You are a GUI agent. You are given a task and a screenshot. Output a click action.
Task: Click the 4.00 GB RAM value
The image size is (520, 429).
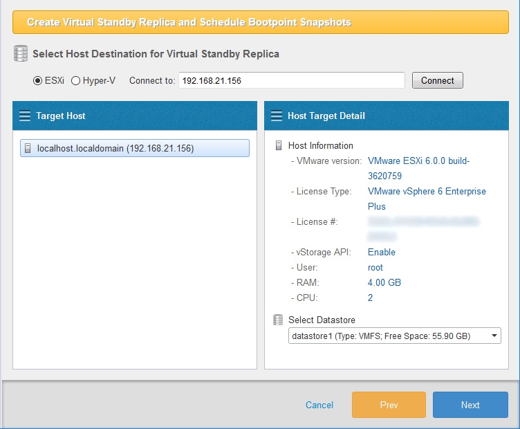[x=384, y=283]
